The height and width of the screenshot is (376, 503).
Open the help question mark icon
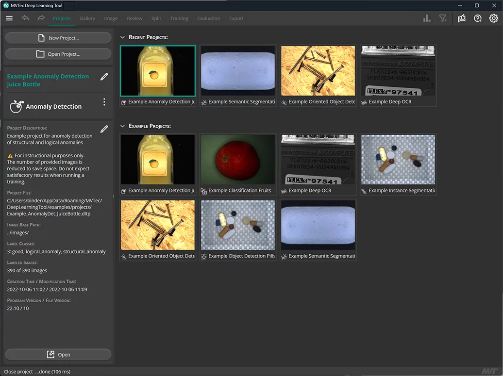click(x=478, y=18)
